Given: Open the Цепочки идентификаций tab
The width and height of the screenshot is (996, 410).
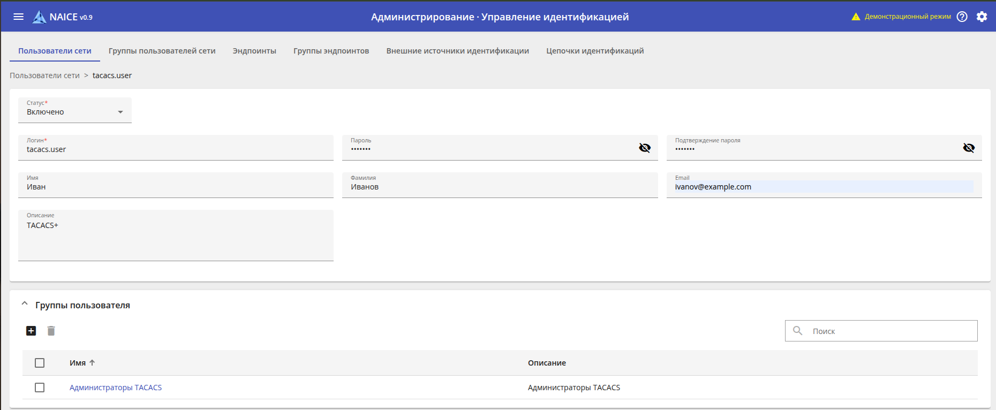Looking at the screenshot, I should point(594,51).
